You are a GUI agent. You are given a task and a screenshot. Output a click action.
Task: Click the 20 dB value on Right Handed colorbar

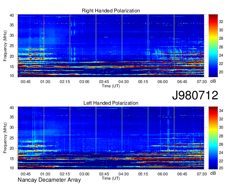(221, 72)
